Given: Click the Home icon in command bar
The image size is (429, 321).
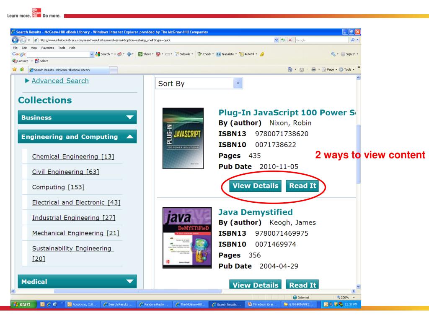Looking at the screenshot, I should tap(290, 69).
